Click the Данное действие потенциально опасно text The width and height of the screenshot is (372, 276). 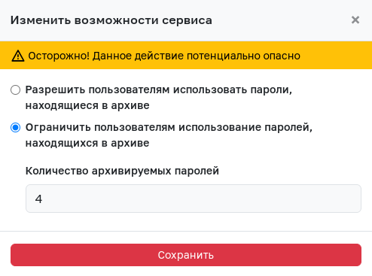click(x=197, y=56)
